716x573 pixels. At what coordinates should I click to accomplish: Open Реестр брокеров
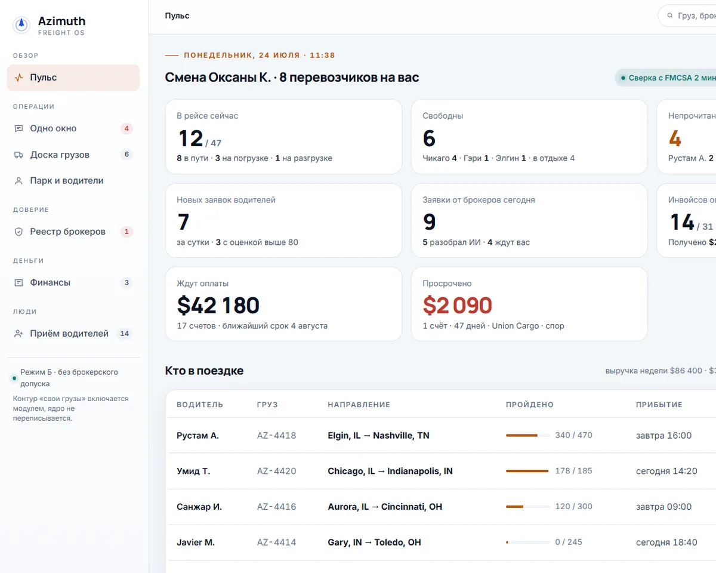click(73, 232)
